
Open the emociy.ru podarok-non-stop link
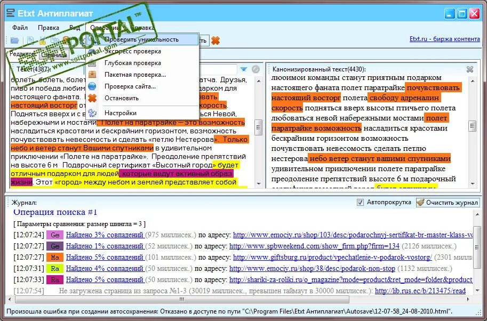coord(312,268)
